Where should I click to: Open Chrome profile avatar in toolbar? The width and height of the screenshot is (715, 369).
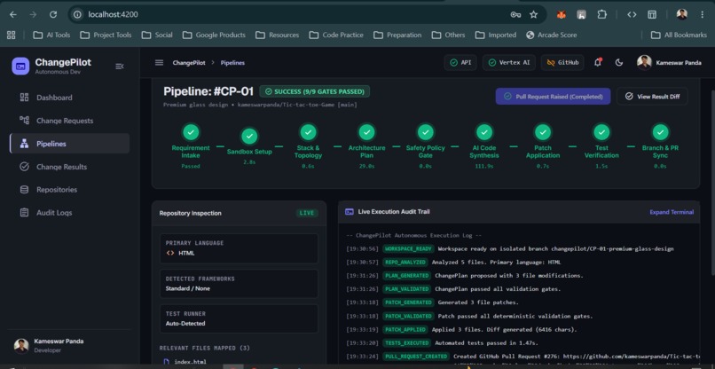pos(681,14)
